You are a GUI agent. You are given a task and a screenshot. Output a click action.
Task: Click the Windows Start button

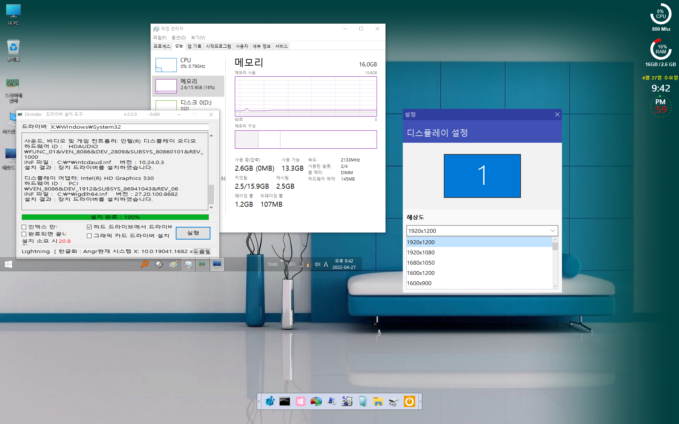click(x=8, y=264)
